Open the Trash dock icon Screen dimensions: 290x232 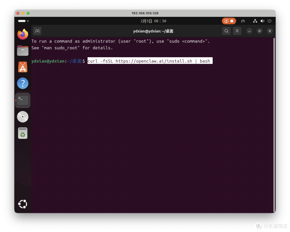point(23,133)
